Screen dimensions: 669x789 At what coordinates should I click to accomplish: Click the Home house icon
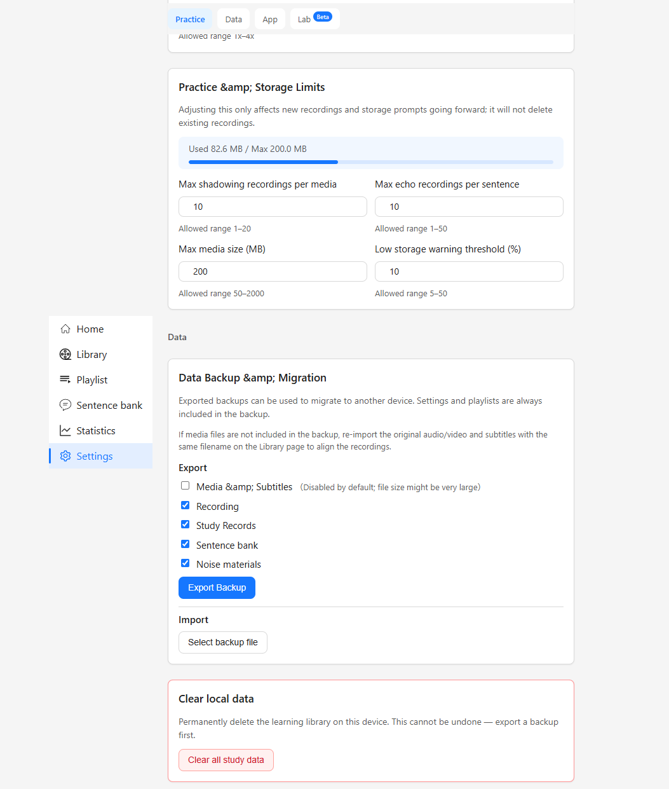pos(65,329)
